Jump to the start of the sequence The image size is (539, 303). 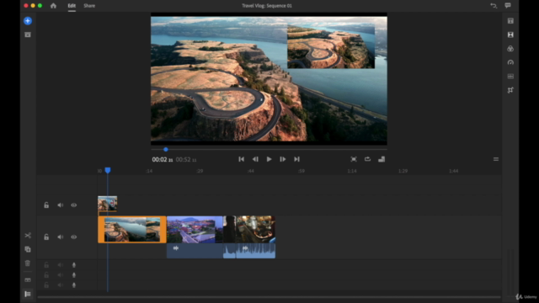(x=242, y=159)
